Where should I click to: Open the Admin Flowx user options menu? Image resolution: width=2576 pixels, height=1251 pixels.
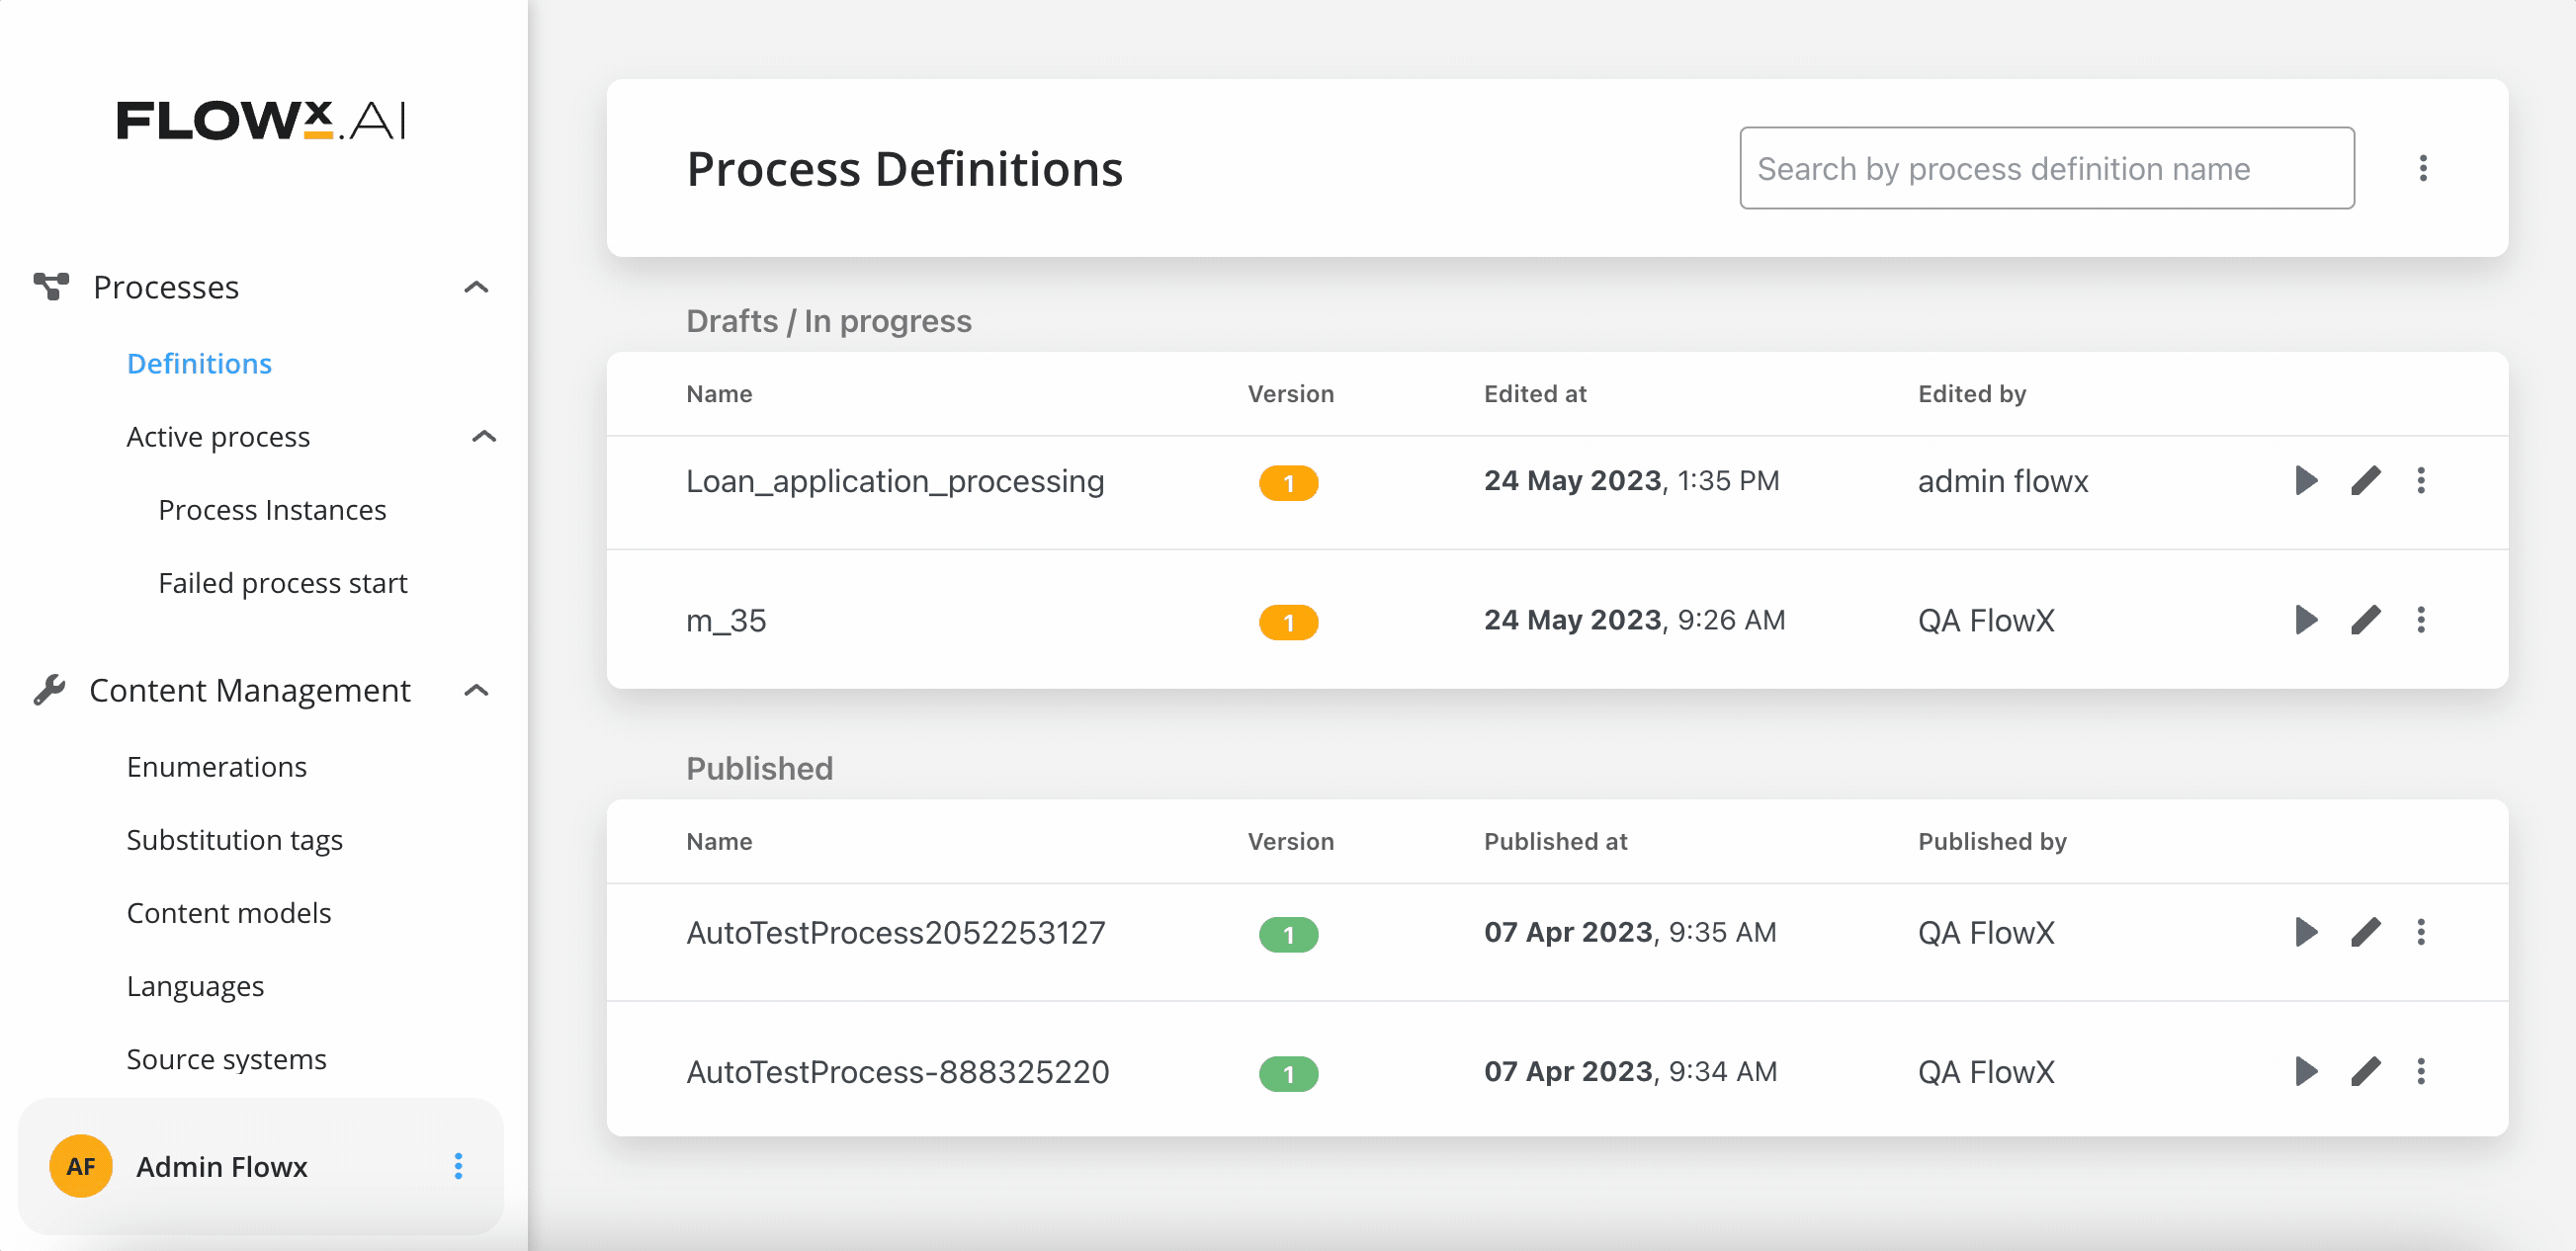pyautogui.click(x=458, y=1166)
